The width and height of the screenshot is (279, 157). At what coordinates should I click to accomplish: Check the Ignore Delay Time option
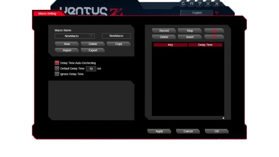coord(57,74)
